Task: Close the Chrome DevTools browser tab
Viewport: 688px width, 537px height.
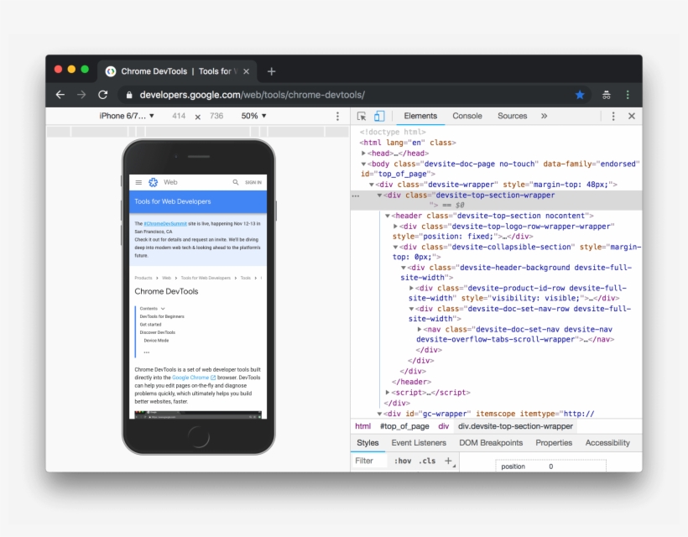Action: point(246,71)
